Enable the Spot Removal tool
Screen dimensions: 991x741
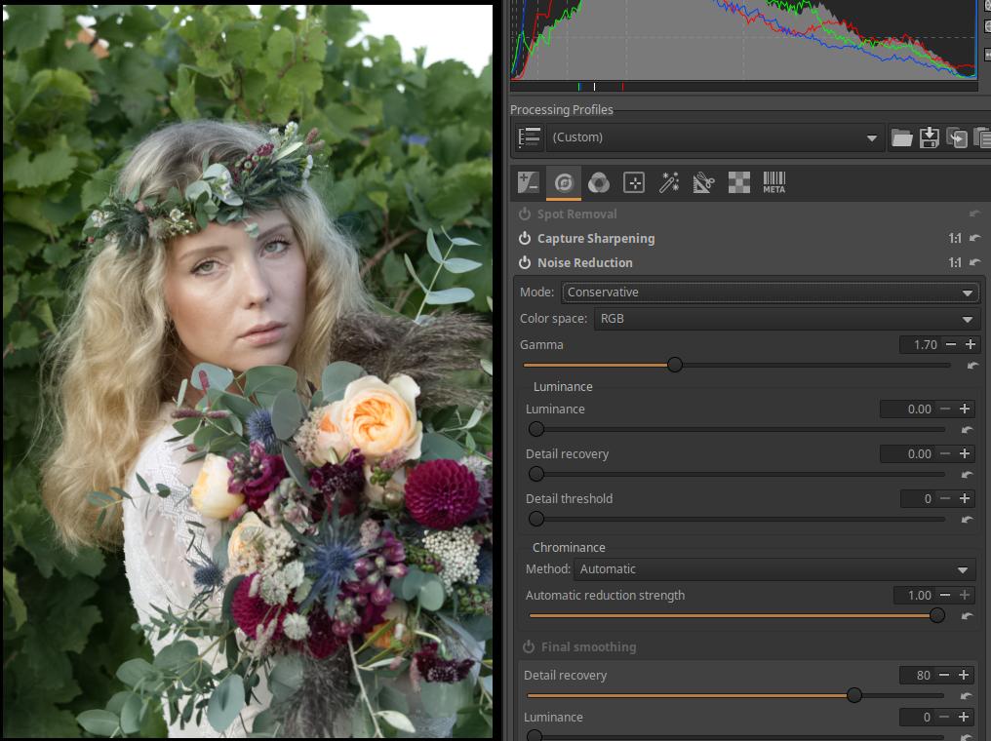click(x=525, y=214)
